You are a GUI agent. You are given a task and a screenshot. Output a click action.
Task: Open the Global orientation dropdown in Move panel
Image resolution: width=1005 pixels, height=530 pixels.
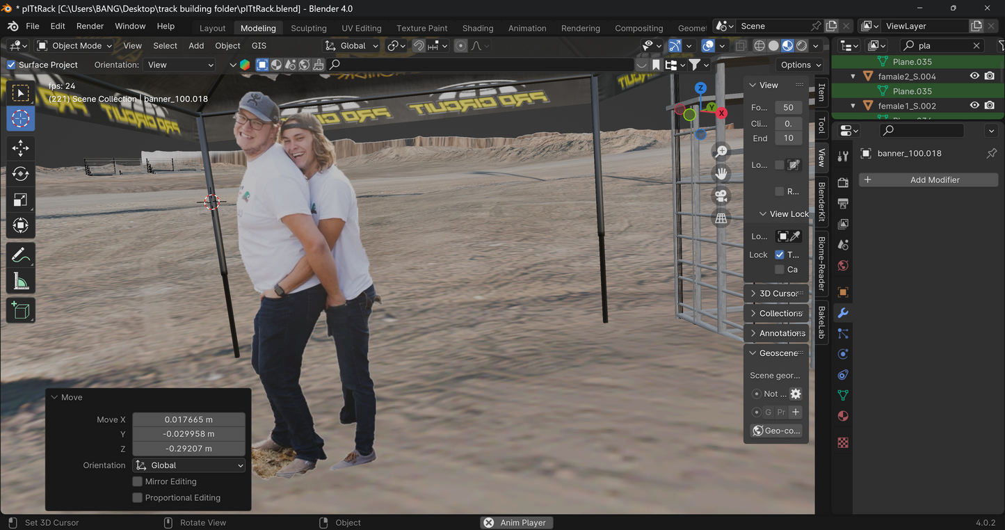click(189, 465)
